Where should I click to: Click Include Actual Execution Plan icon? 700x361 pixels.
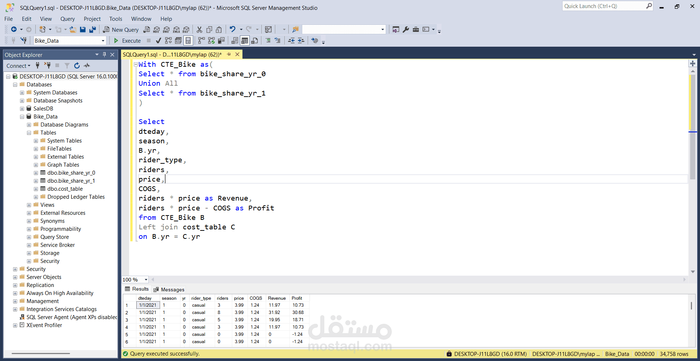pyautogui.click(x=201, y=40)
